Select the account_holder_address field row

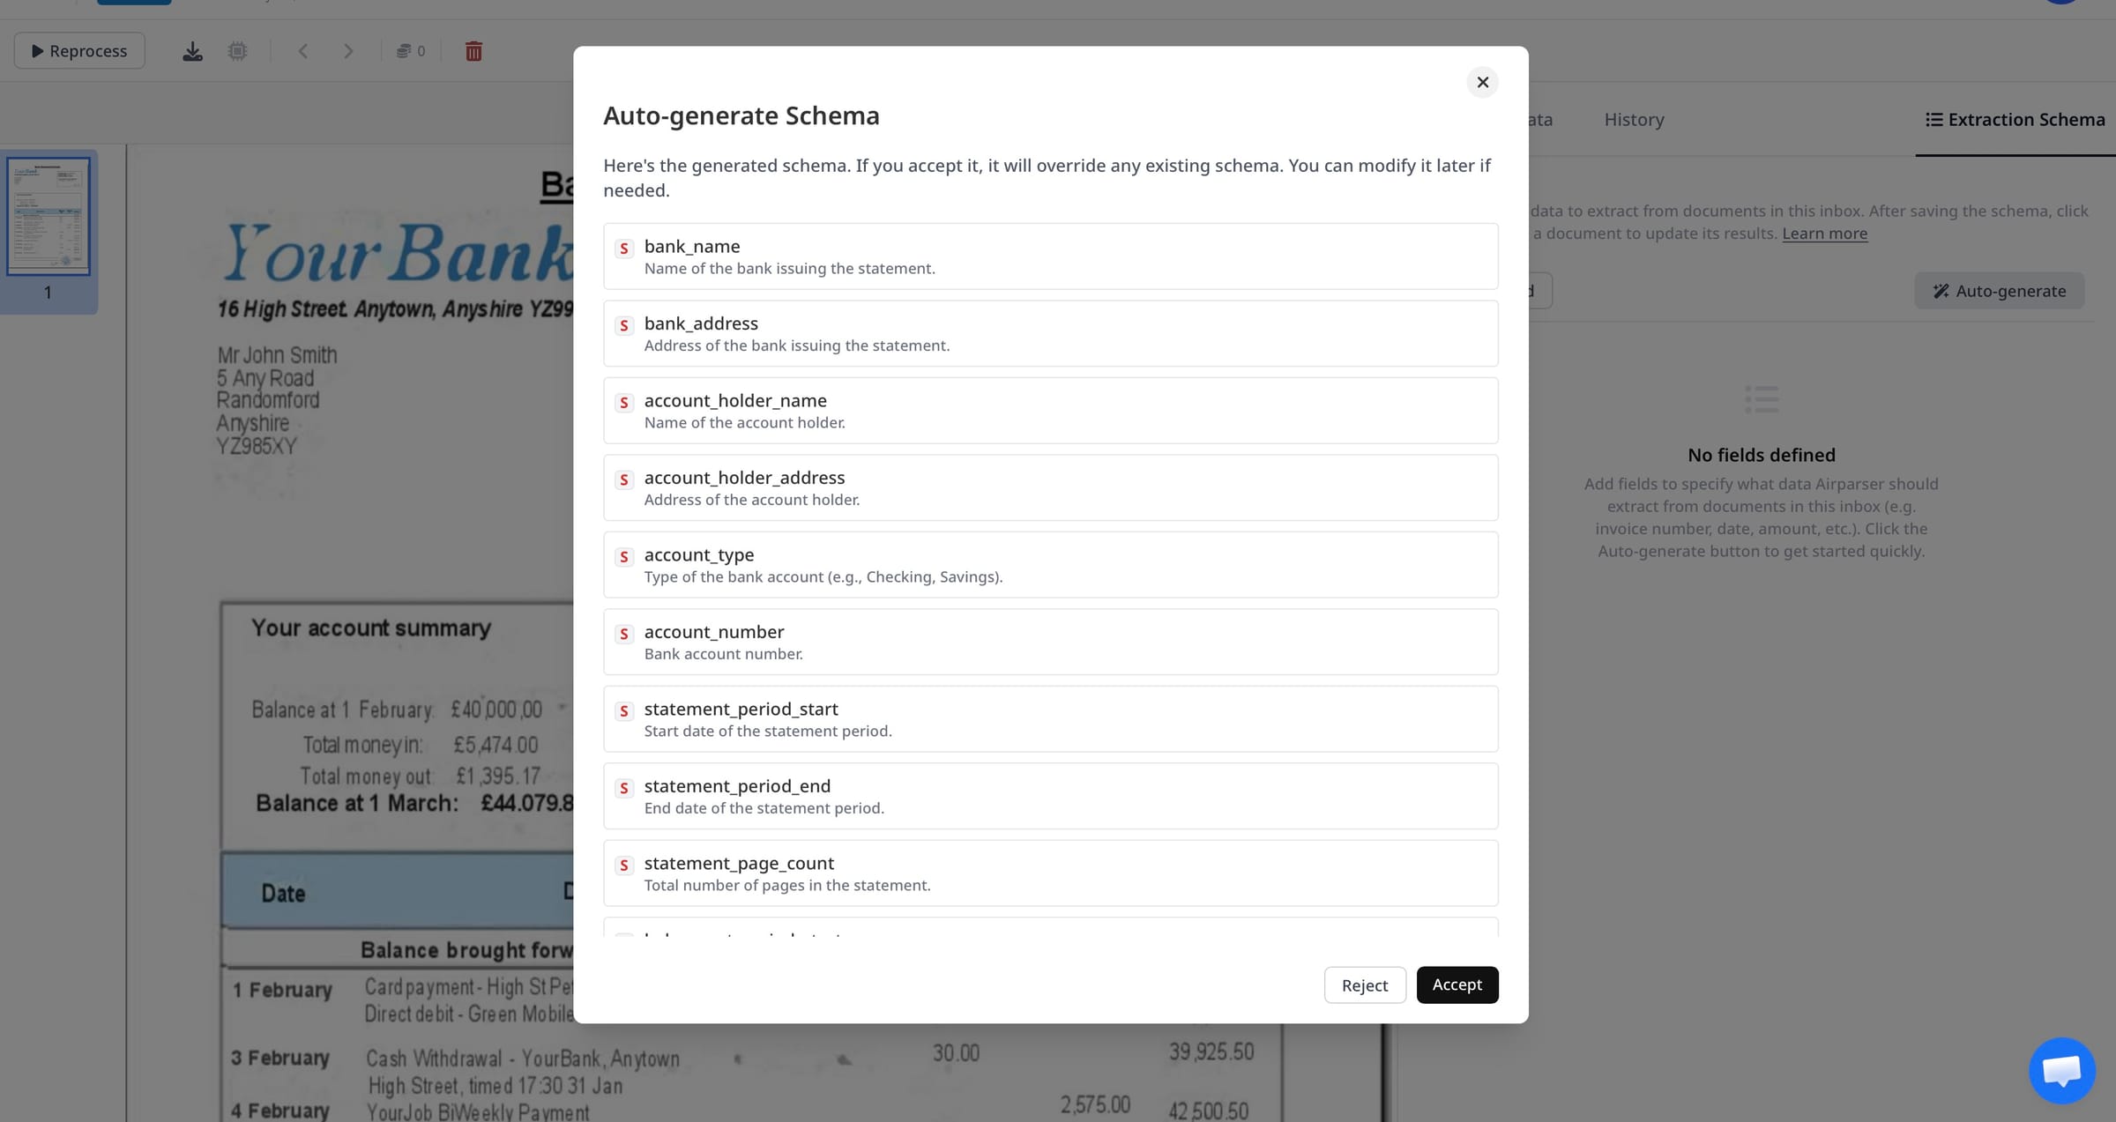[1050, 487]
